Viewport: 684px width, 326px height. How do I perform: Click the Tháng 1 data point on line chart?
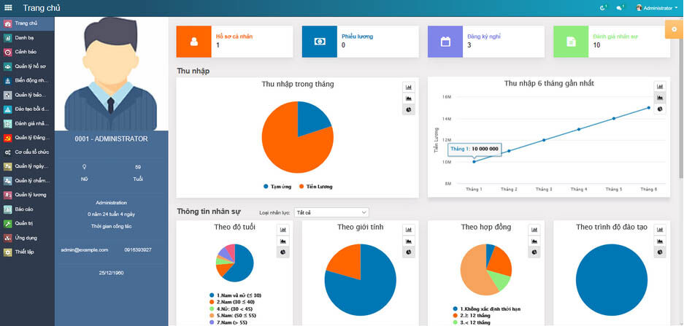coord(474,162)
